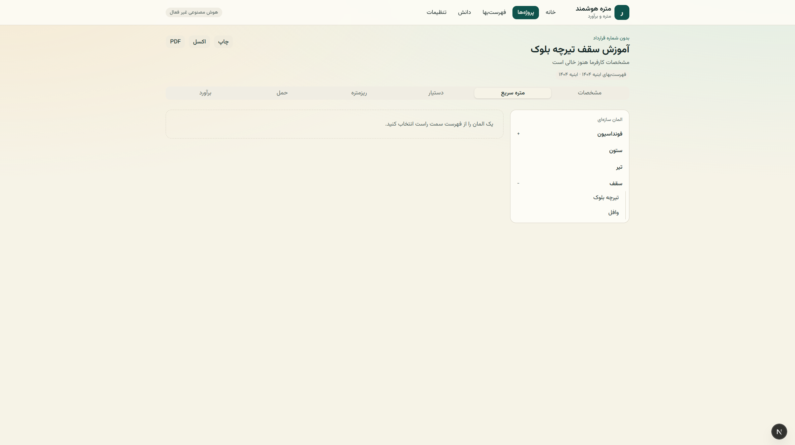
Task: Switch to the مشخصات tab
Action: point(590,93)
